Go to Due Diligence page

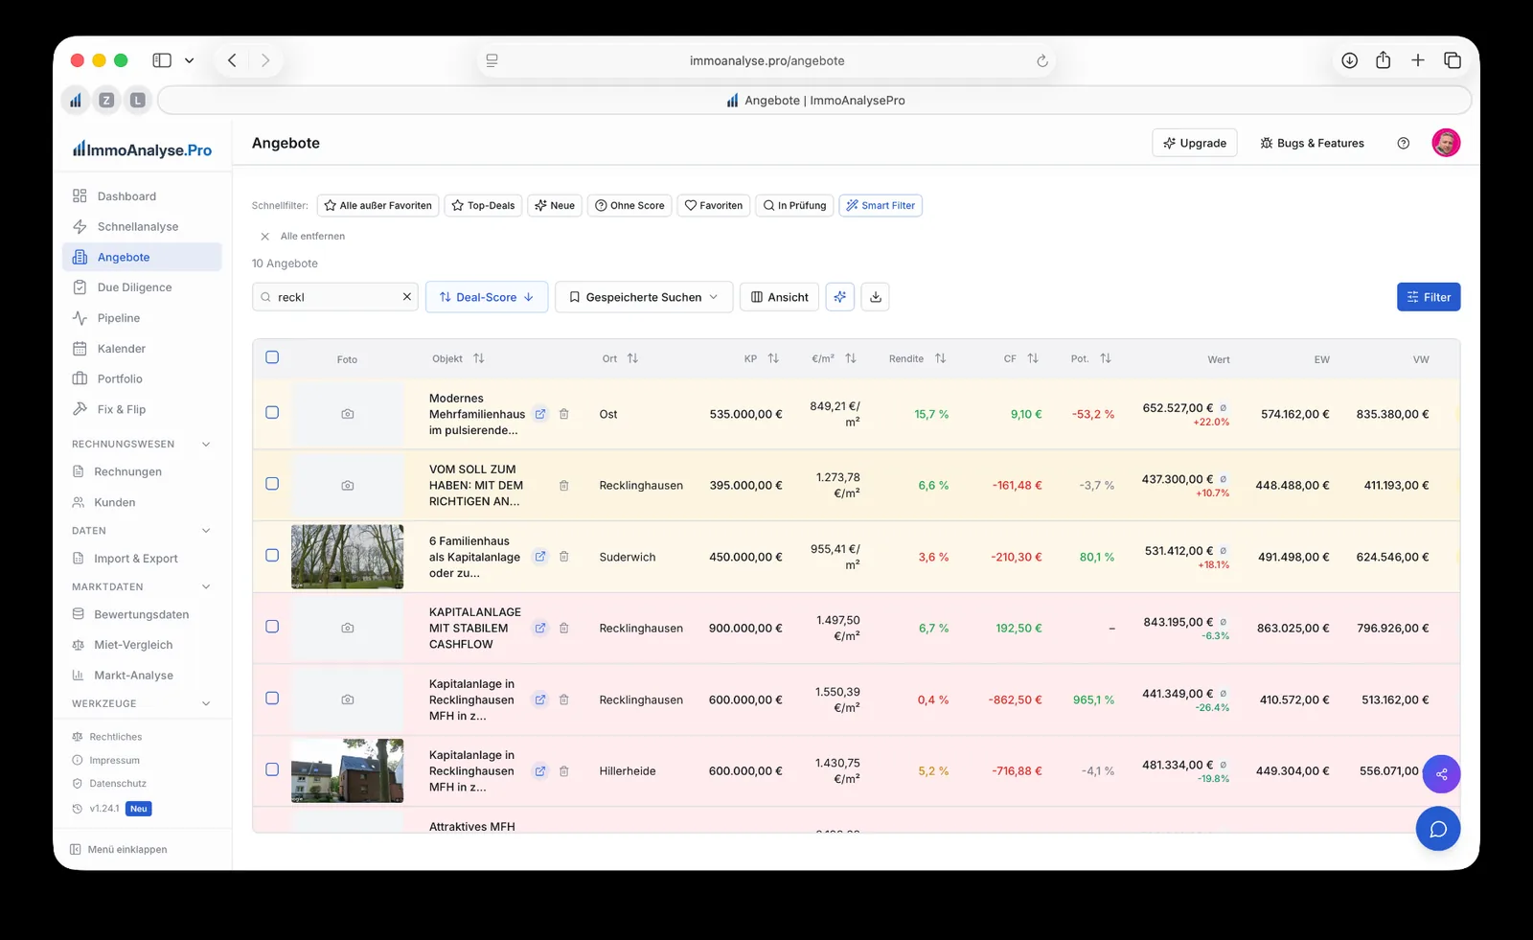click(x=142, y=287)
